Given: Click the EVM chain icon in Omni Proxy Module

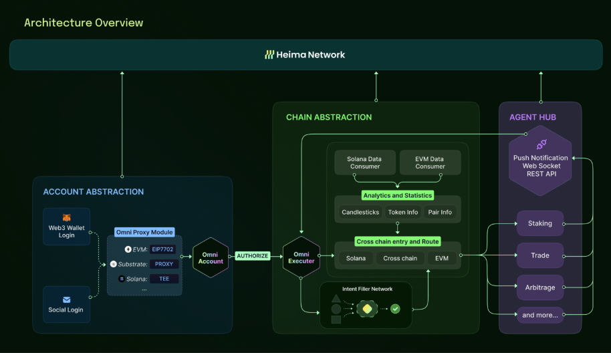Looking at the screenshot, I should point(128,249).
